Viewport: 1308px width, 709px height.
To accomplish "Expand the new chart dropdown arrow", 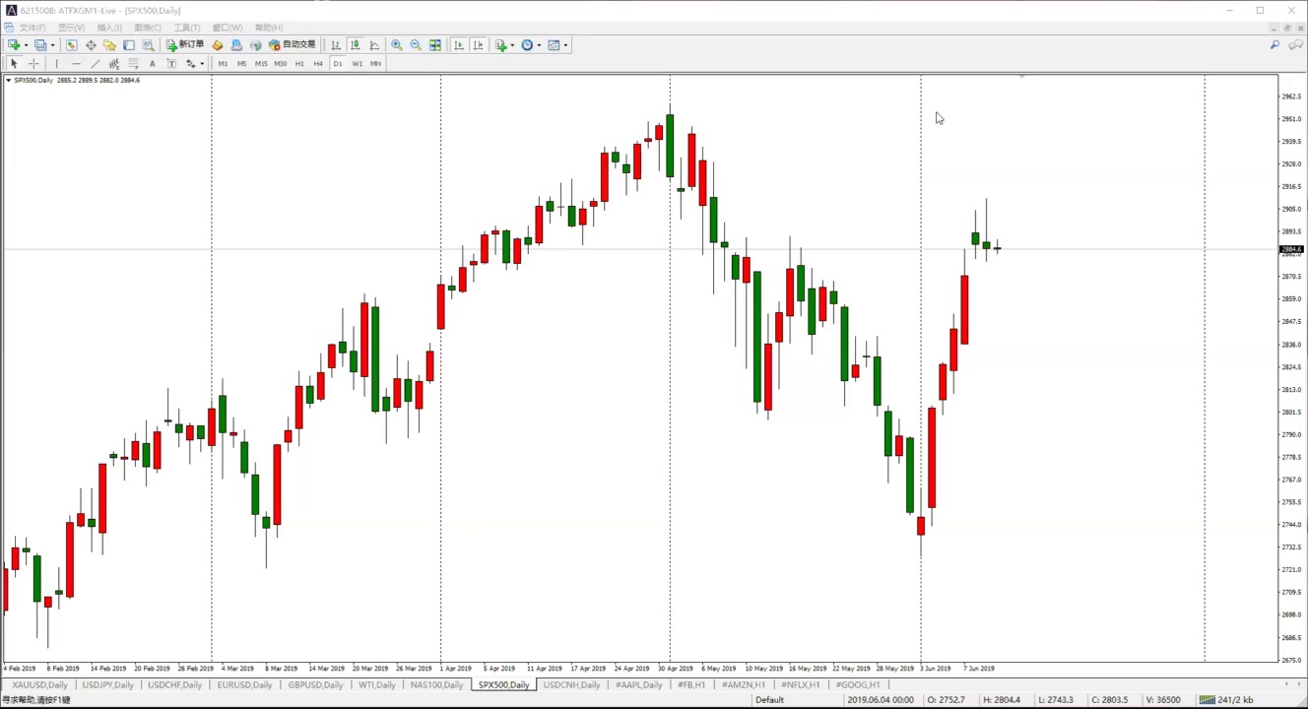I will click(26, 45).
